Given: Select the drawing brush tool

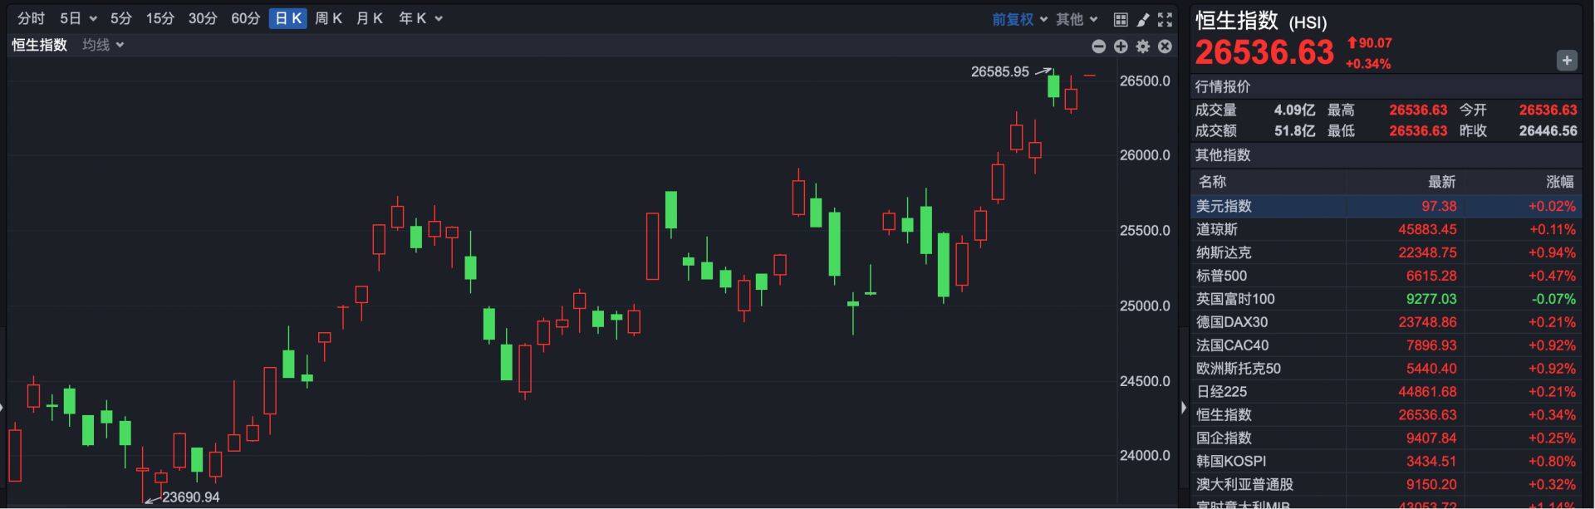Looking at the screenshot, I should tap(1143, 19).
